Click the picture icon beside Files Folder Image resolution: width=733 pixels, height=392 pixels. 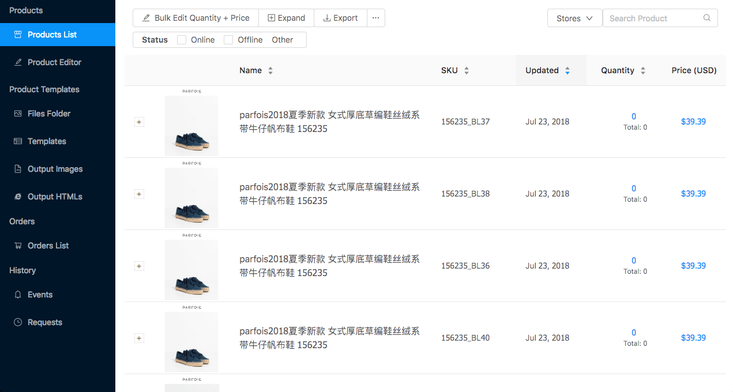18,114
